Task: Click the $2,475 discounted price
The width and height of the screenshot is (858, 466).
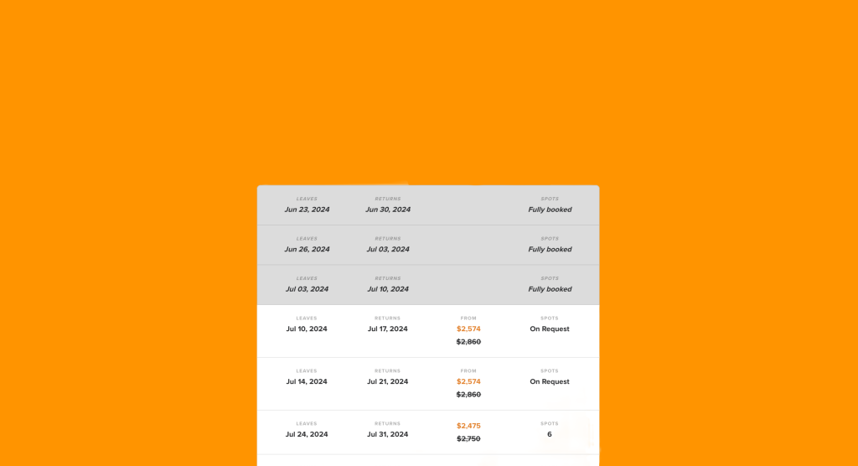Action: [x=468, y=426]
